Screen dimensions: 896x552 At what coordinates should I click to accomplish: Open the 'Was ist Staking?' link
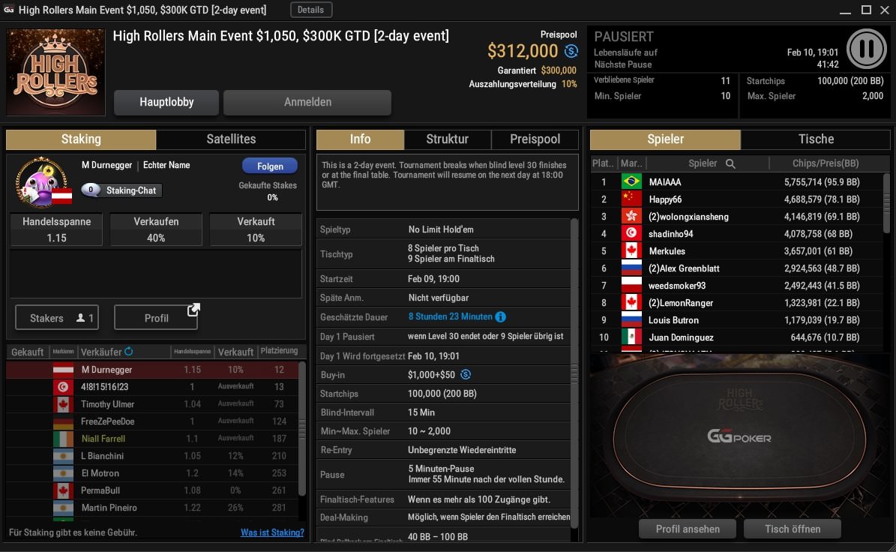point(272,532)
